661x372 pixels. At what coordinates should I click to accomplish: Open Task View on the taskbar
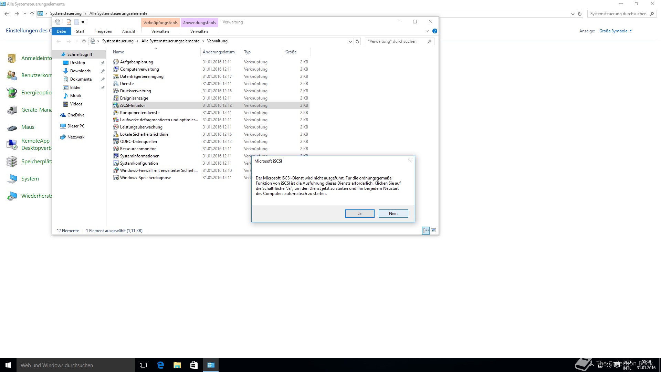point(143,365)
